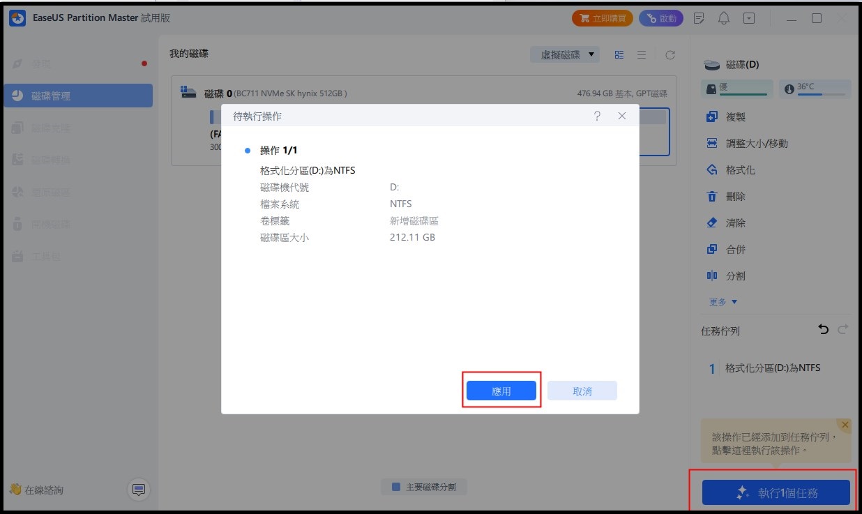Click the 卷標籤 value 新增磁碟區
Viewport: 862px width, 514px height.
click(x=414, y=221)
